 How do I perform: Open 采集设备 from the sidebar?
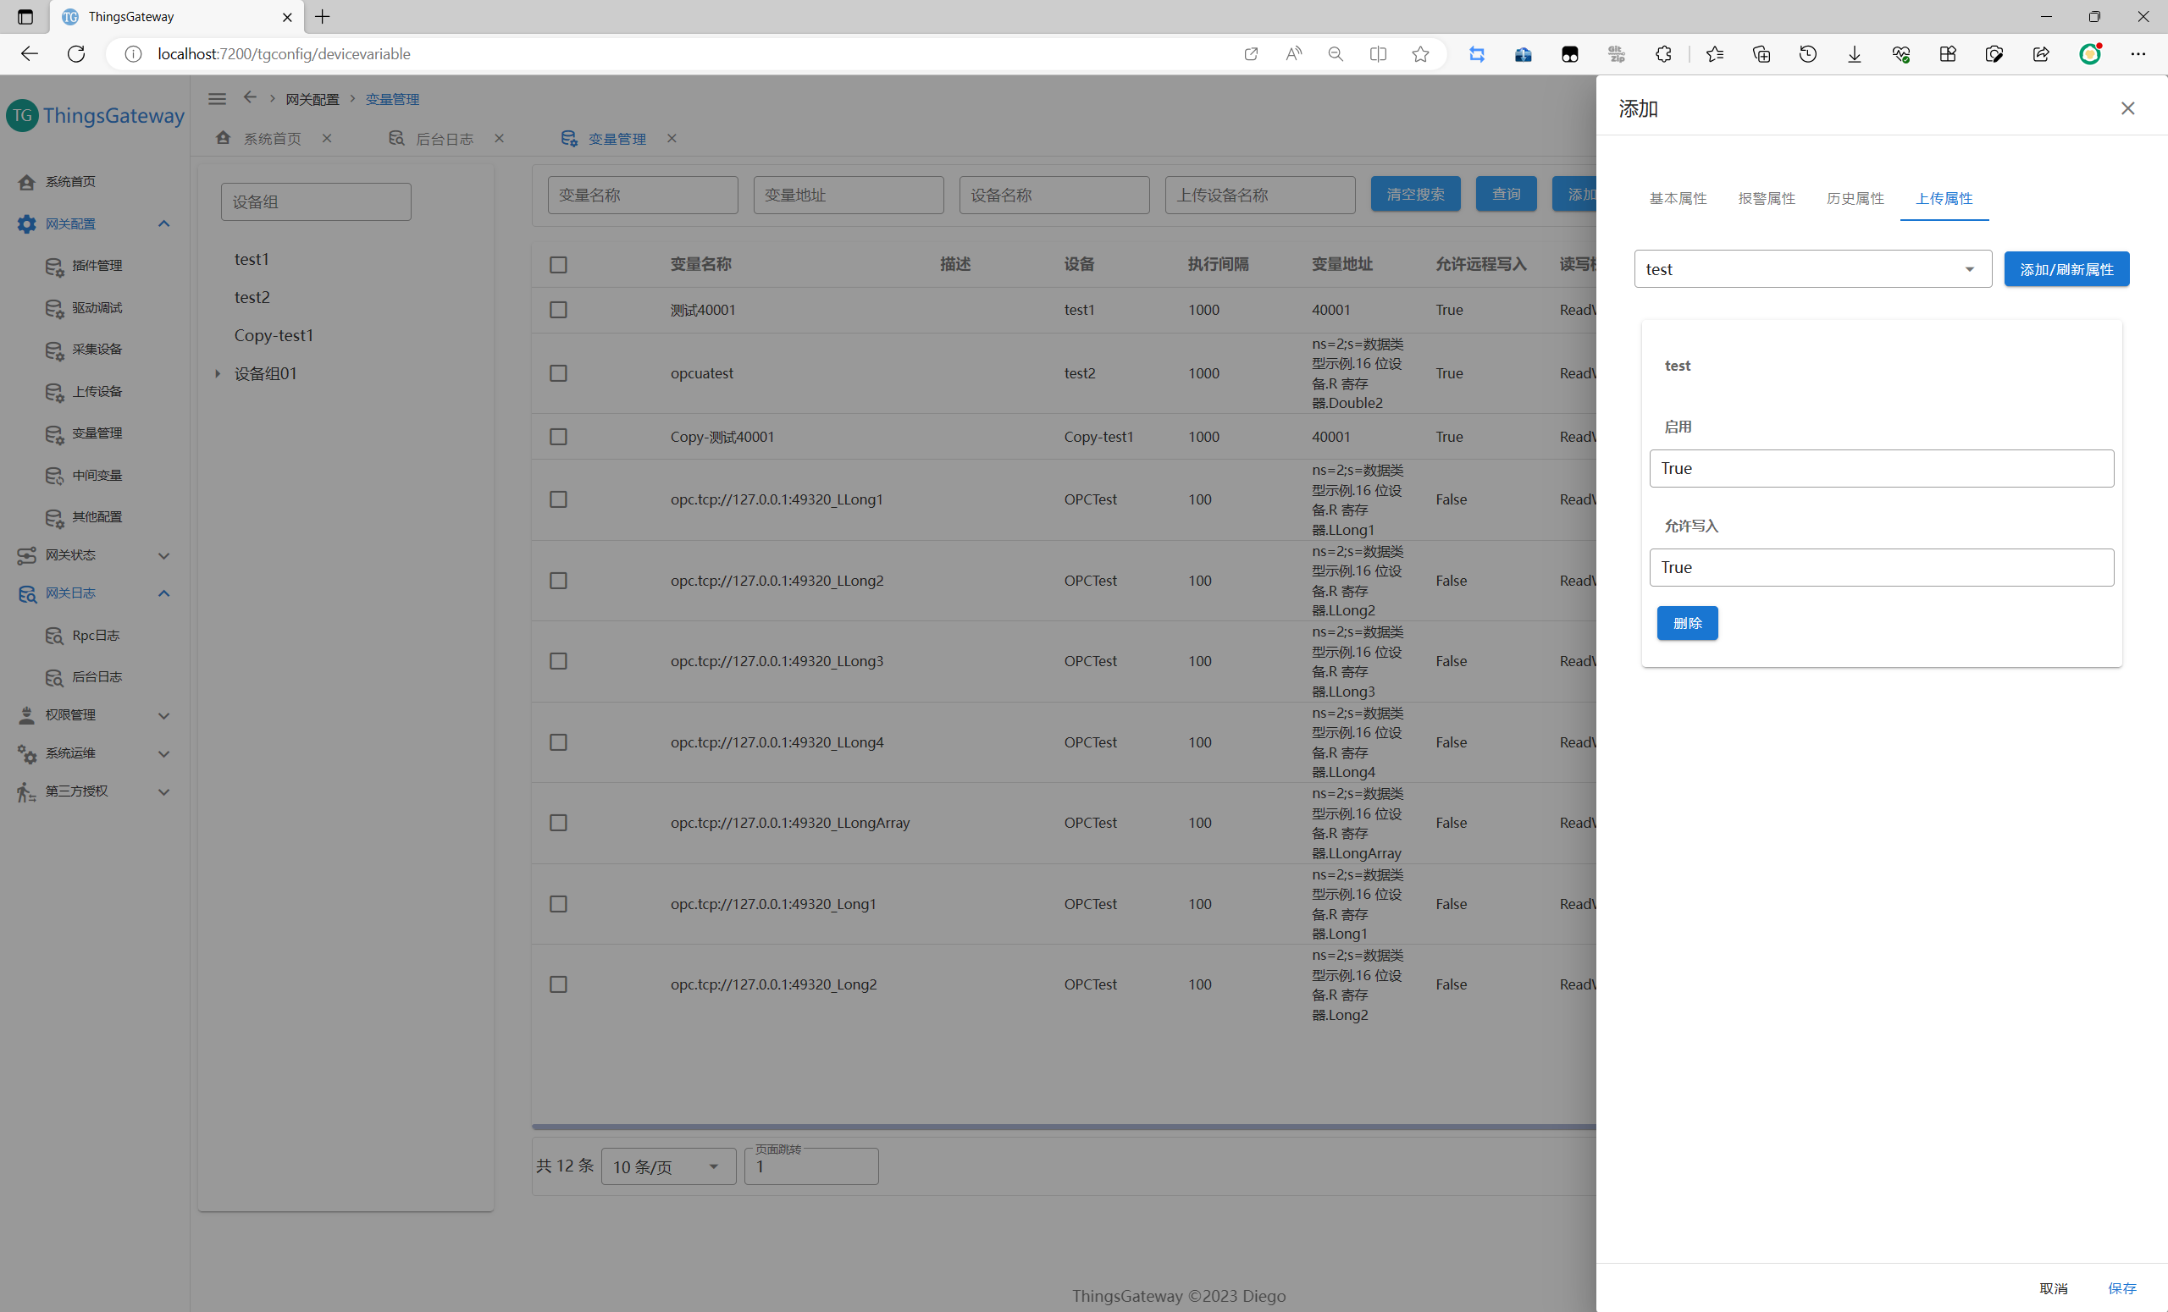pyautogui.click(x=97, y=349)
